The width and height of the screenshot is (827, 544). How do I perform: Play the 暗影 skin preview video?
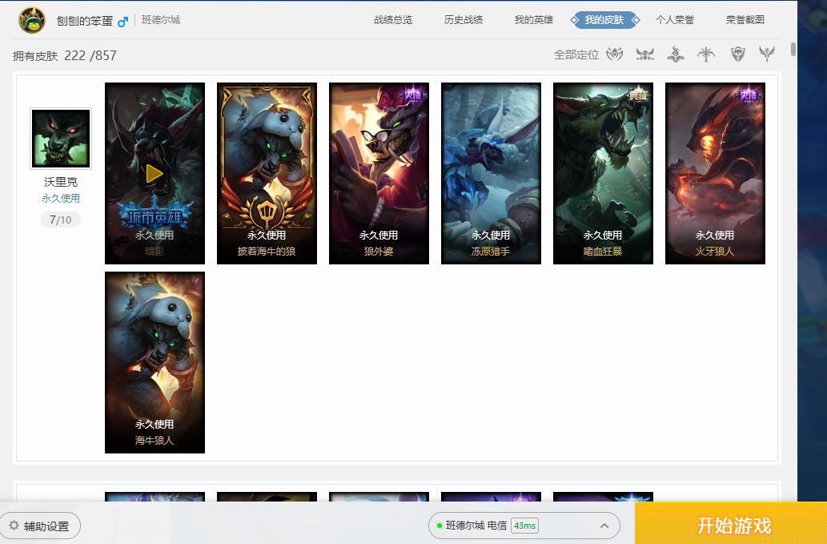(x=154, y=174)
